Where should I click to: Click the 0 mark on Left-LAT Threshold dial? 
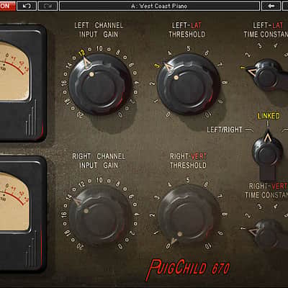[x=168, y=114]
